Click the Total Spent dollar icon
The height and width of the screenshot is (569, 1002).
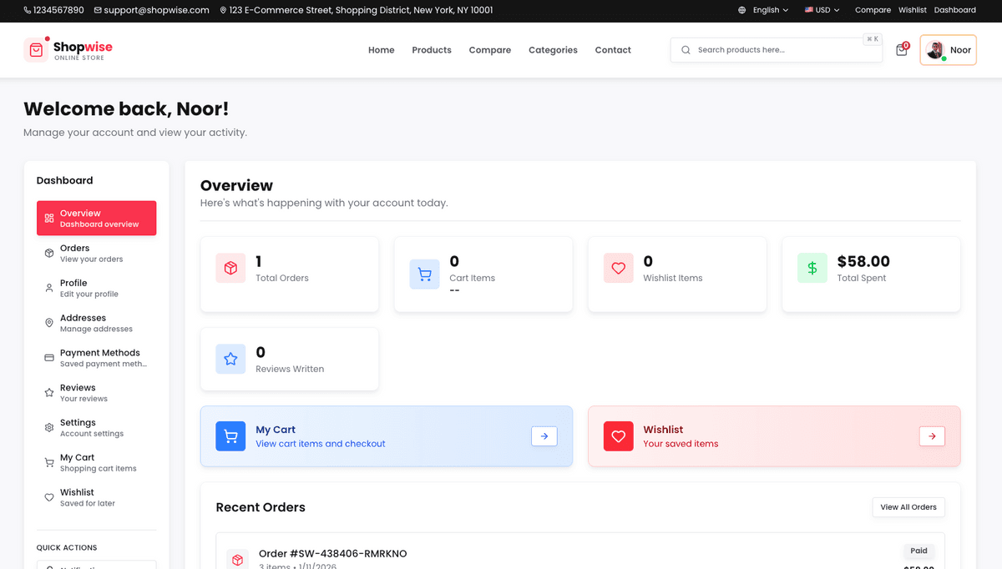[812, 268]
